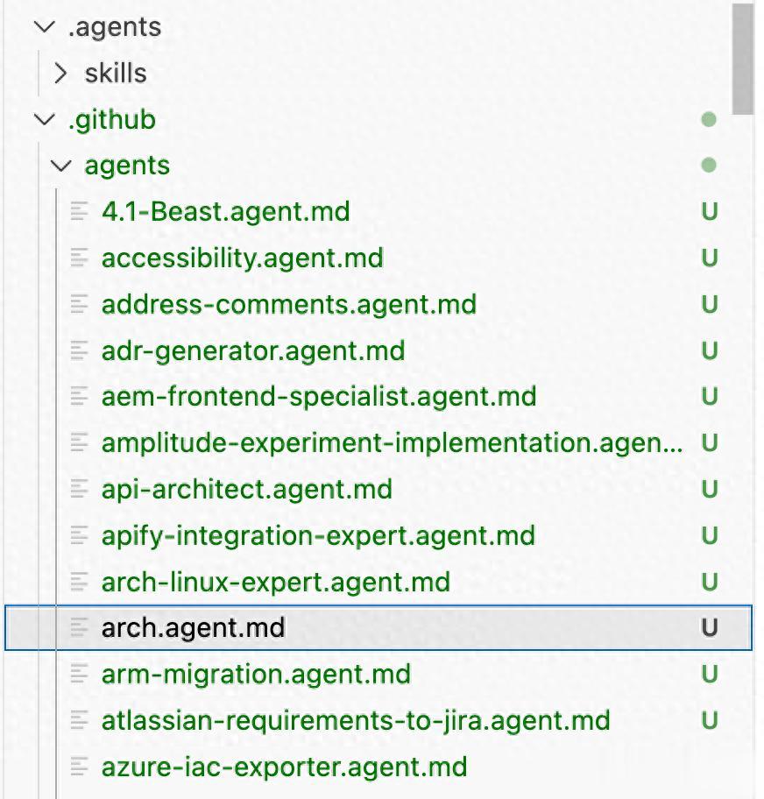
Task: Click untracked U badge on address-comments.agent.md
Action: pyautogui.click(x=710, y=304)
